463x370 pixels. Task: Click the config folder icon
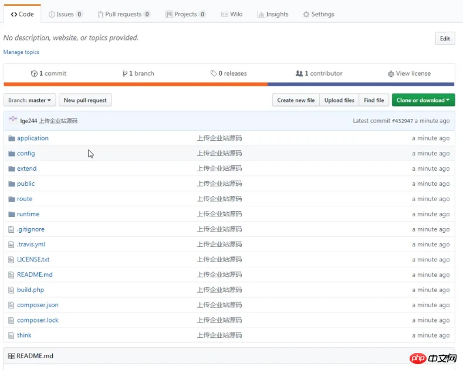[12, 154]
